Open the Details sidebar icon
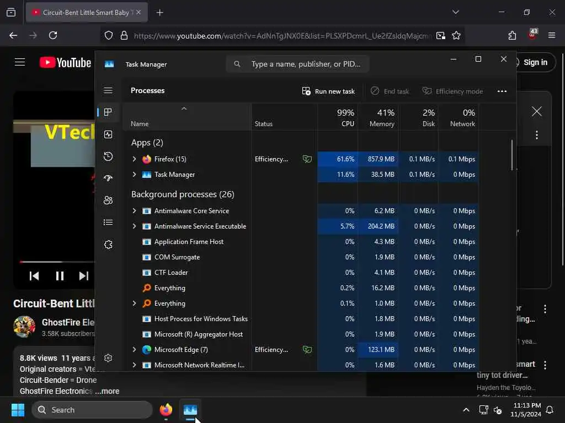Viewport: 565px width, 423px height. [108, 223]
